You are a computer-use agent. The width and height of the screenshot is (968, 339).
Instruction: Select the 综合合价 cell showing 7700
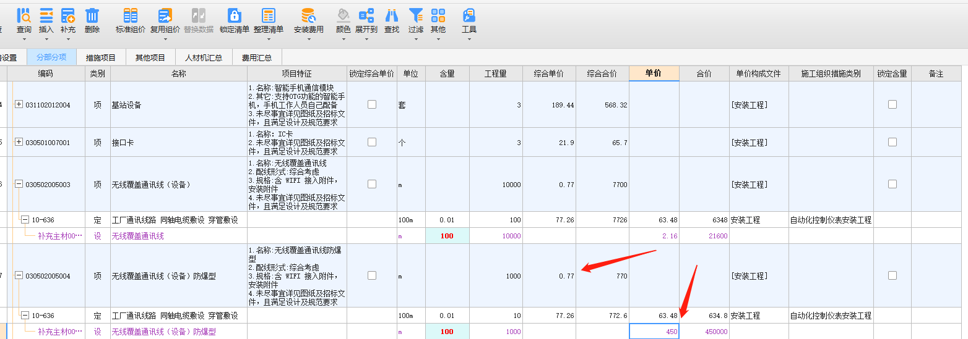[603, 184]
